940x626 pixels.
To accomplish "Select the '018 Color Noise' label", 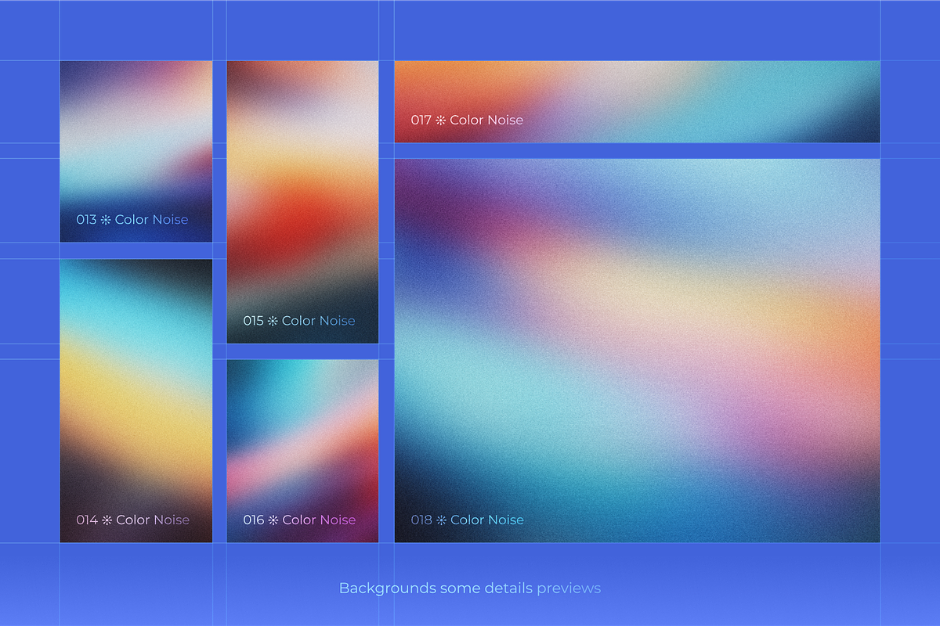I will (x=468, y=520).
